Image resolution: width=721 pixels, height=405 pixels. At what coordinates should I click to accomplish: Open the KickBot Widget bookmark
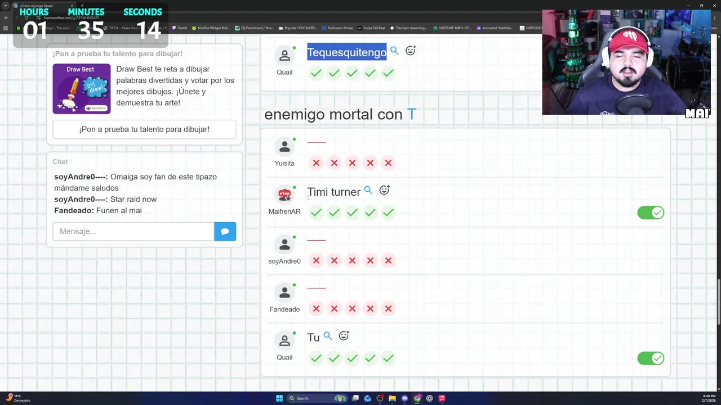tap(211, 28)
